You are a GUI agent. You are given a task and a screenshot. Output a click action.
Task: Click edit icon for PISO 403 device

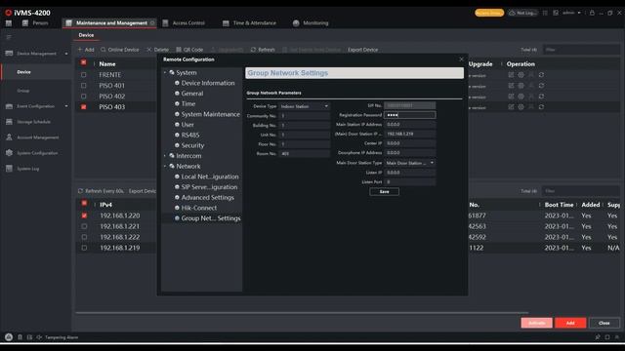pyautogui.click(x=511, y=107)
